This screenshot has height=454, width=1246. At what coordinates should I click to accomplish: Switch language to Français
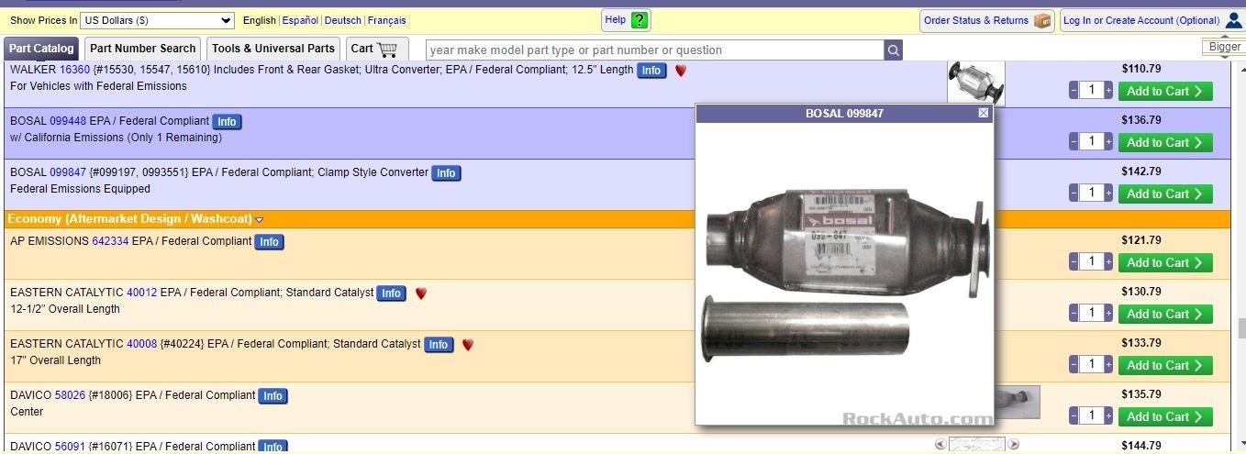pyautogui.click(x=387, y=20)
